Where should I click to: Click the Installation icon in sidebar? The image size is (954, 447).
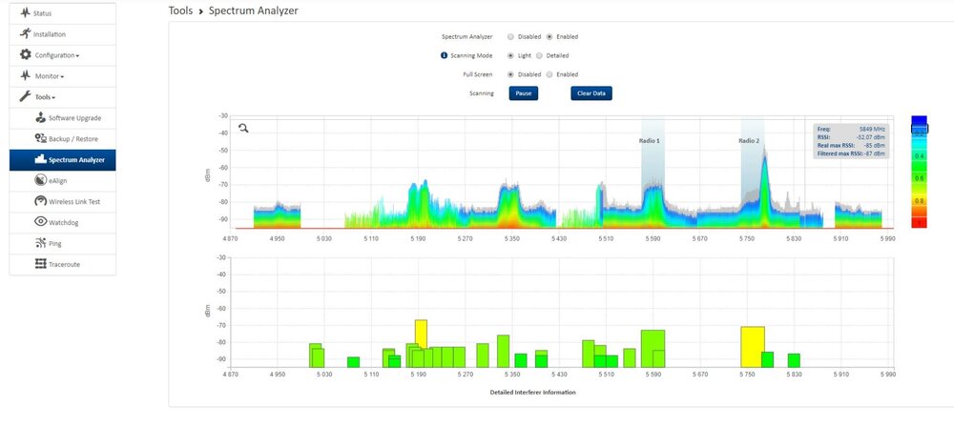26,34
